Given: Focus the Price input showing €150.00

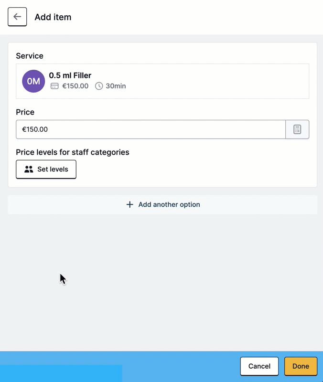Looking at the screenshot, I should [x=151, y=129].
